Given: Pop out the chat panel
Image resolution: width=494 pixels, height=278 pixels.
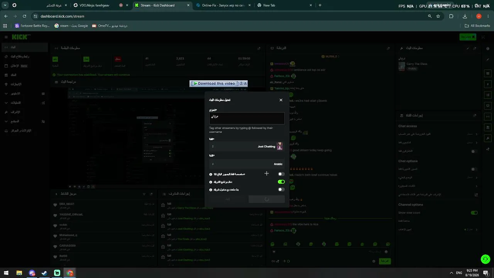Looking at the screenshot, I should click(x=388, y=48).
